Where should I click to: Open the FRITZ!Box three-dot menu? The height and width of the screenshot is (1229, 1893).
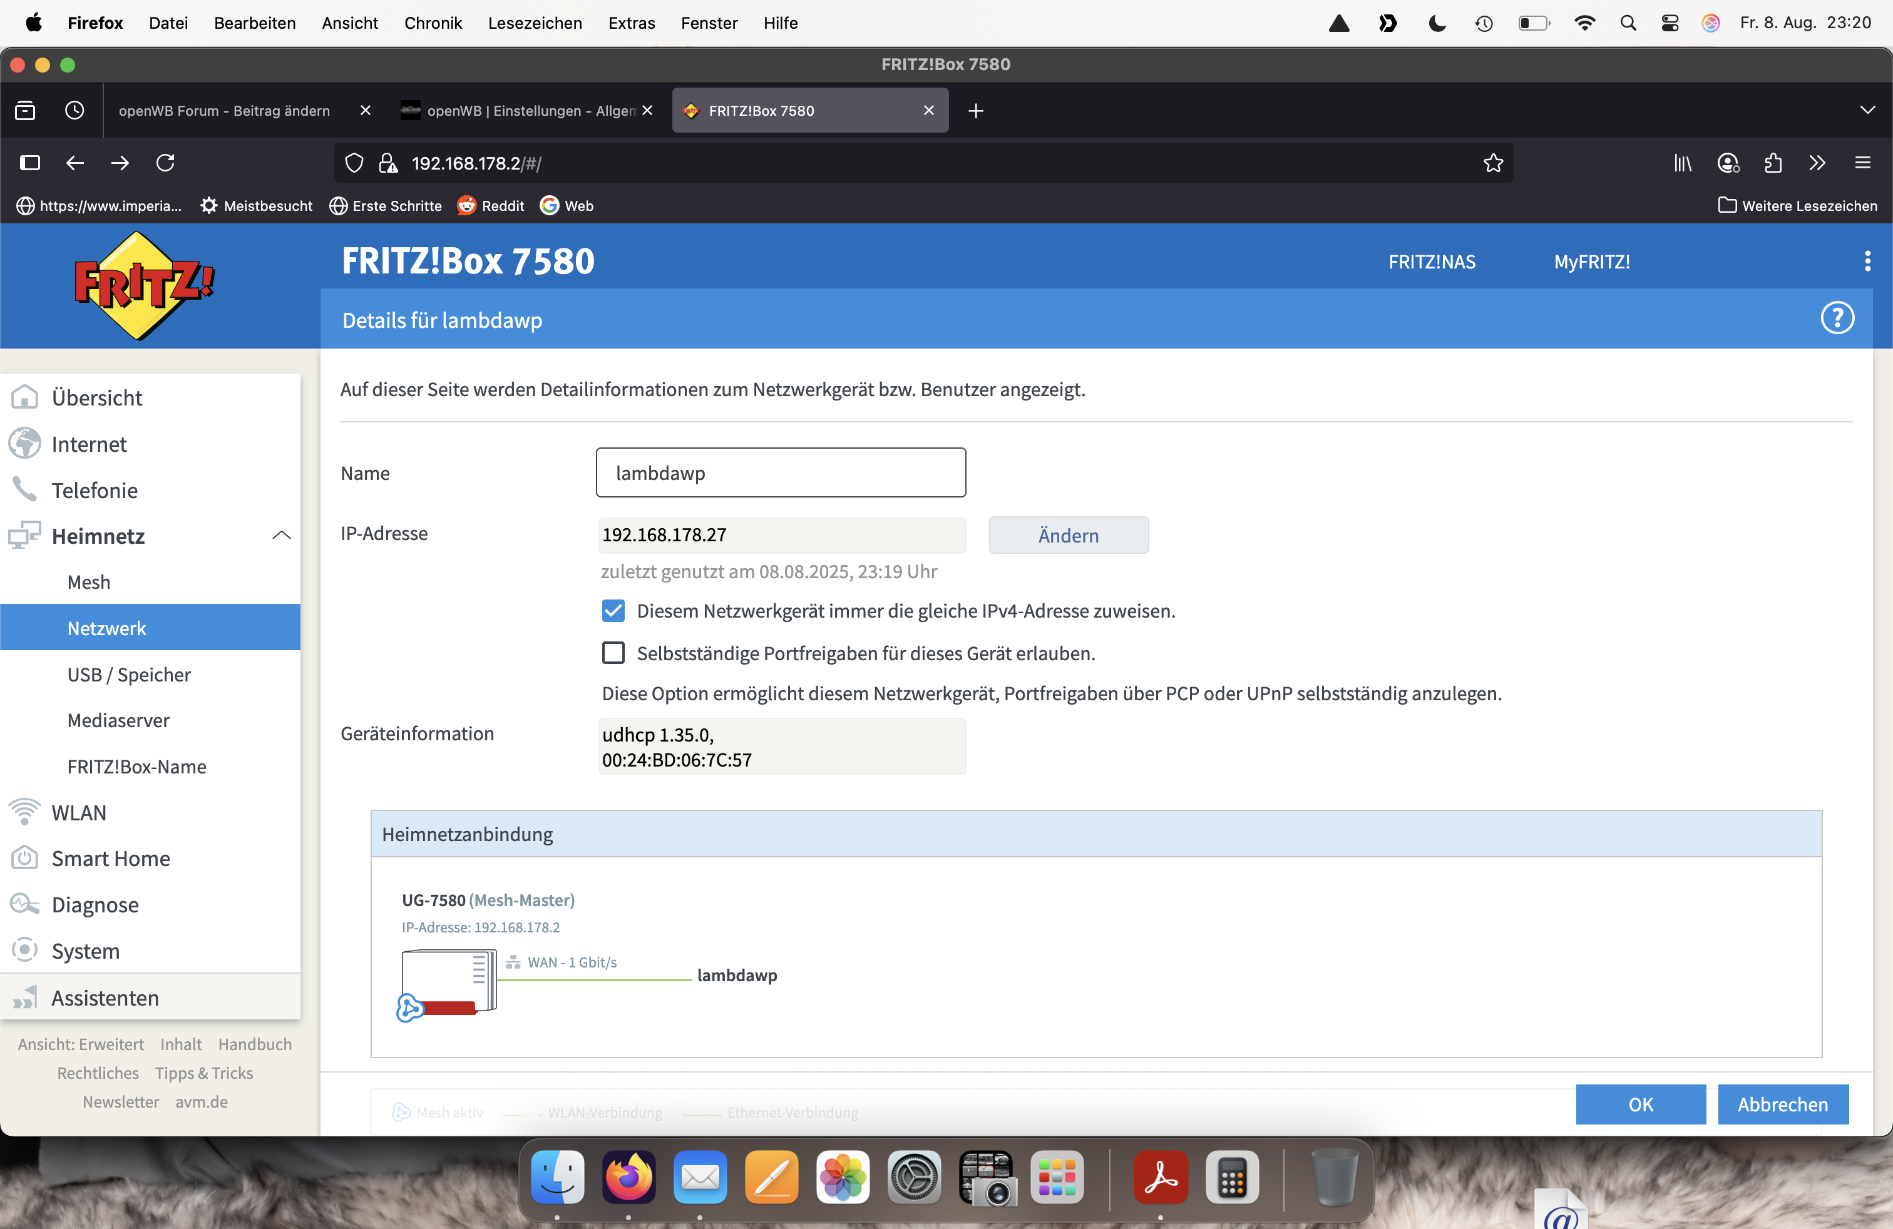point(1867,261)
